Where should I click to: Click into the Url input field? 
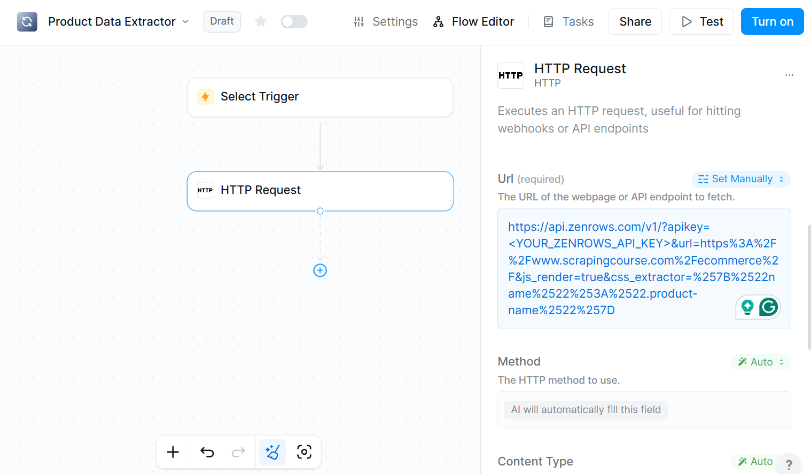(644, 268)
